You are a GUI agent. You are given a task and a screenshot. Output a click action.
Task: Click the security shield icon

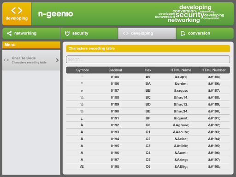(67, 33)
